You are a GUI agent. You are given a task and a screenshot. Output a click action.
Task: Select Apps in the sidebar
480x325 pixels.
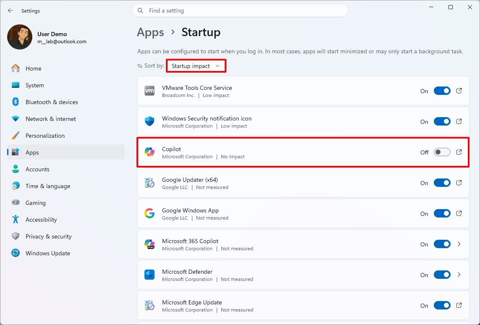coord(66,152)
